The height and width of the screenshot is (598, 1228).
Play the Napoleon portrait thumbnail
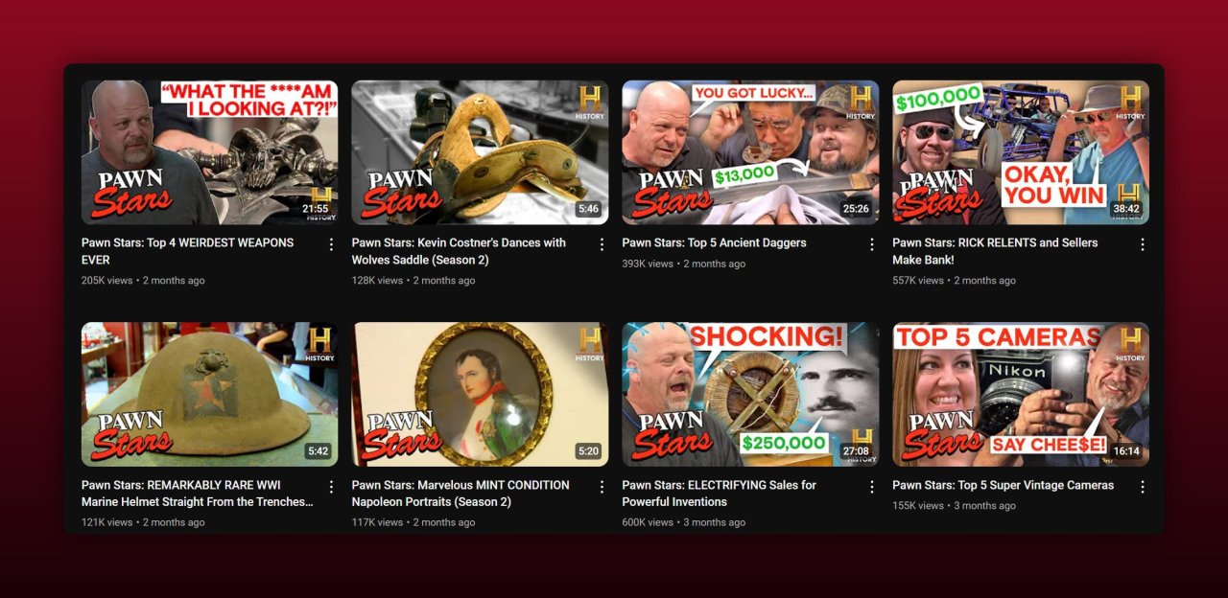tap(480, 395)
